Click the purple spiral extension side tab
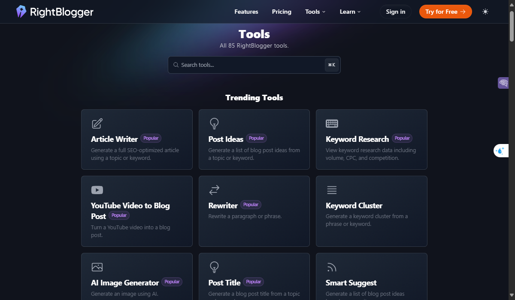515x300 pixels. [x=503, y=83]
